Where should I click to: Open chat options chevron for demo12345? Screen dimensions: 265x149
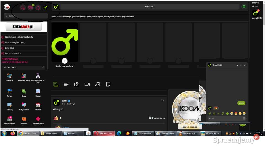[237, 65]
